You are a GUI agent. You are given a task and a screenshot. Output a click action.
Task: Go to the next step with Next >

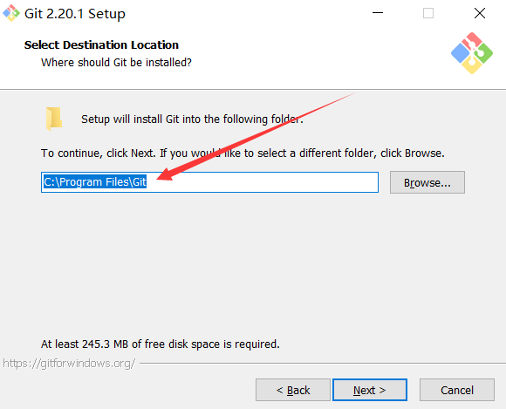[370, 390]
